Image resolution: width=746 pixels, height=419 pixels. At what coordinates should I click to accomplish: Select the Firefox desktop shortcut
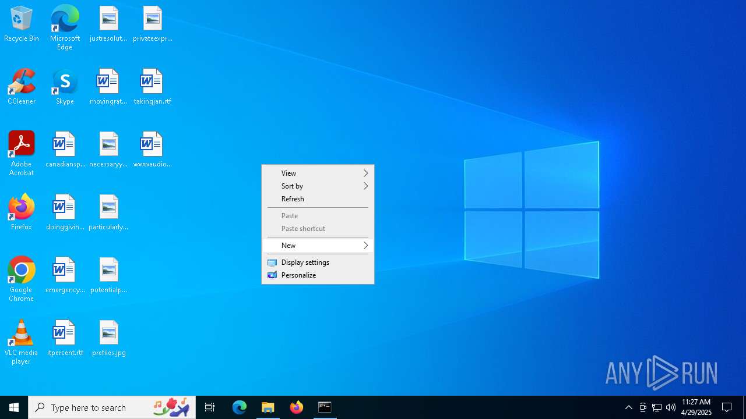tap(22, 212)
